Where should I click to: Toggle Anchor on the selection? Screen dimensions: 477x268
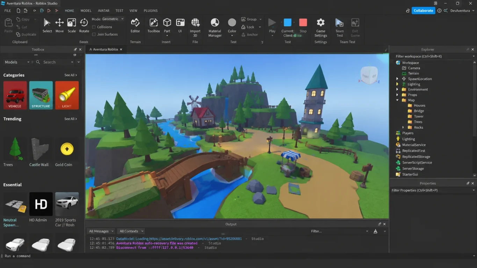[250, 35]
